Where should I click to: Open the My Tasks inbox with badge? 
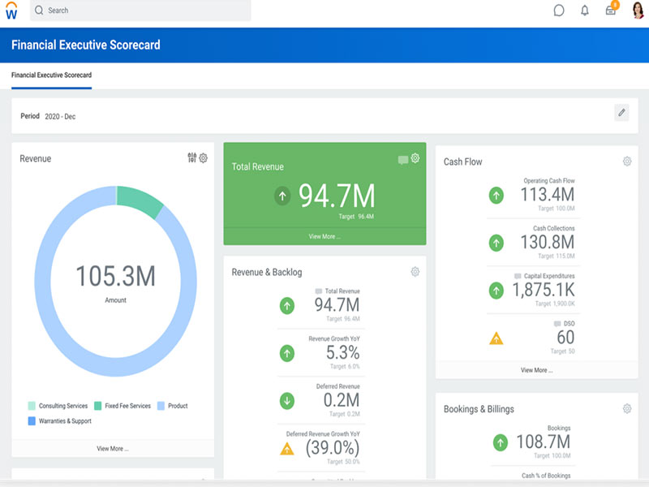click(610, 10)
